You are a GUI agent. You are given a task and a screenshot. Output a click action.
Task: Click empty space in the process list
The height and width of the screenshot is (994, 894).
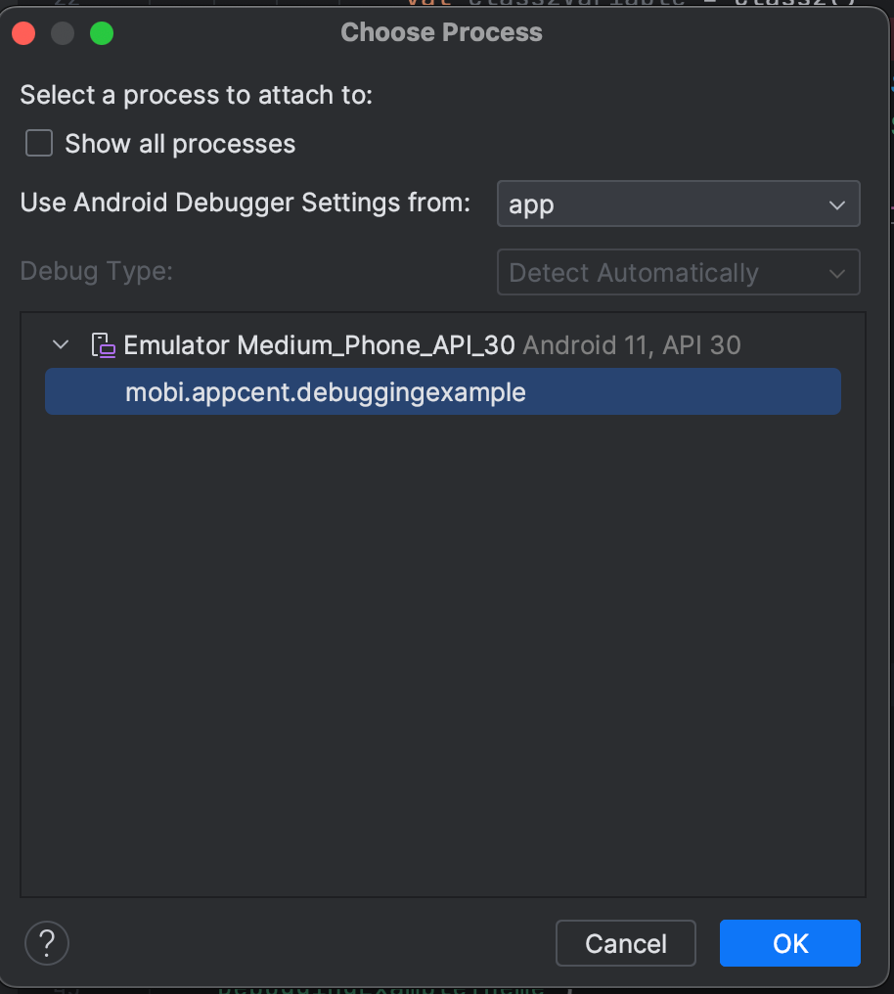[442, 646]
